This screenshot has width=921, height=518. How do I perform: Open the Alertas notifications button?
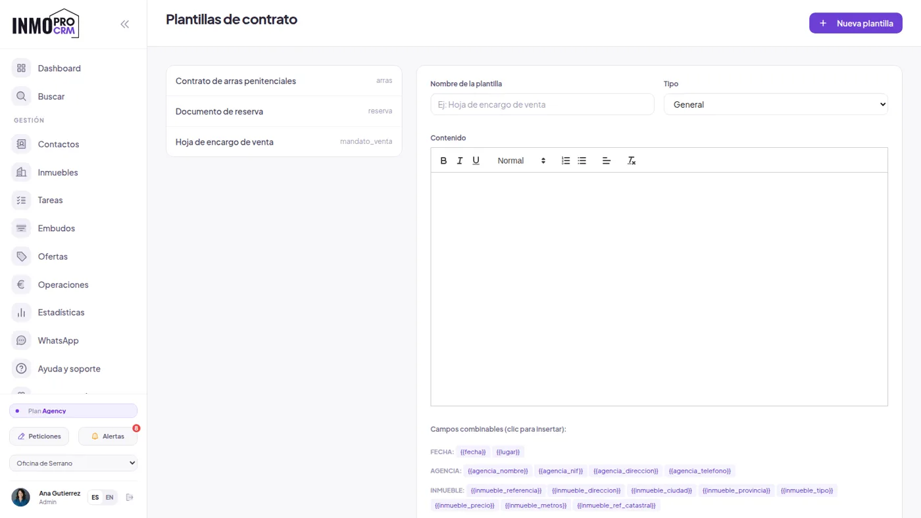coord(108,436)
